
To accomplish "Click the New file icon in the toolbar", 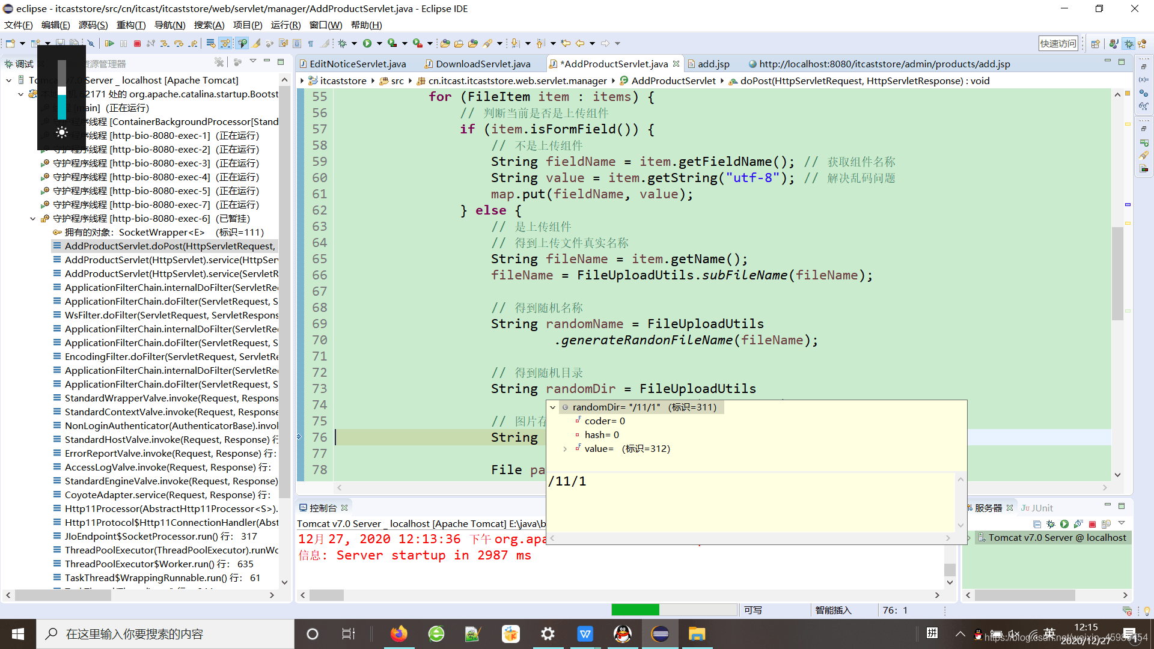I will (10, 43).
